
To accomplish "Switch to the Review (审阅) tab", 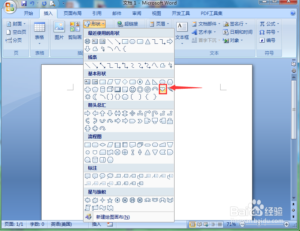I will tap(137, 13).
